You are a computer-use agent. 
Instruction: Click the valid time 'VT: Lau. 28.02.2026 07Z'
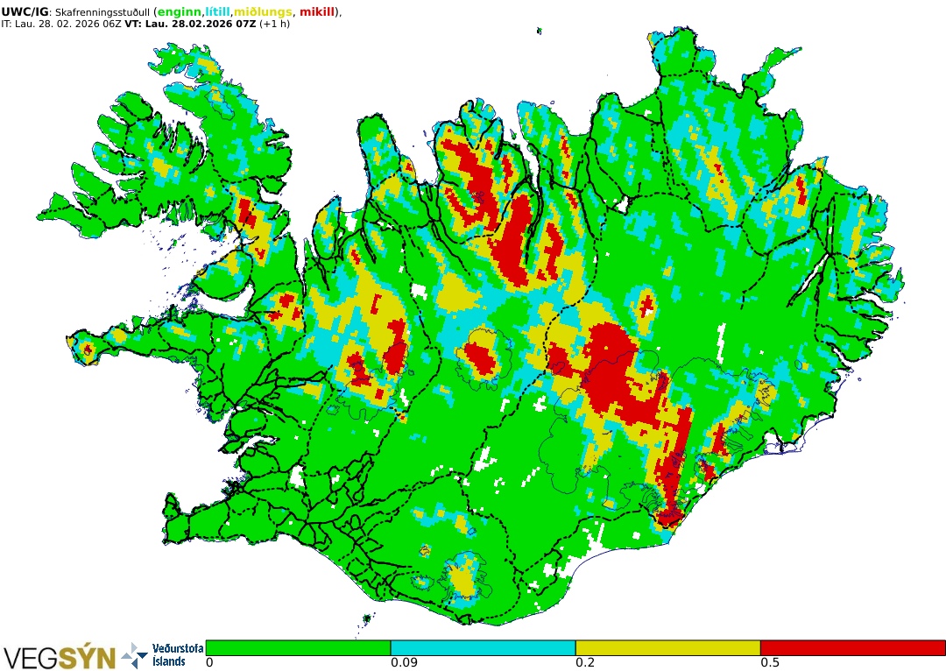[x=191, y=25]
